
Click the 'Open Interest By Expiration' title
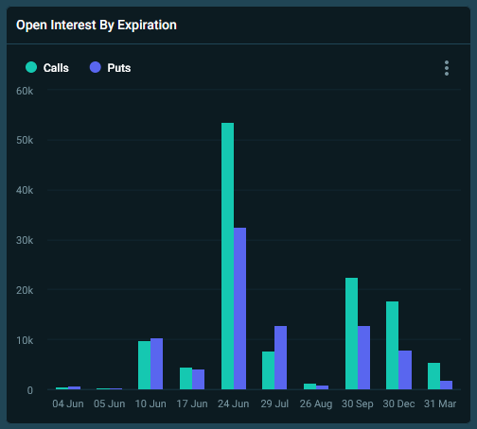pos(97,26)
